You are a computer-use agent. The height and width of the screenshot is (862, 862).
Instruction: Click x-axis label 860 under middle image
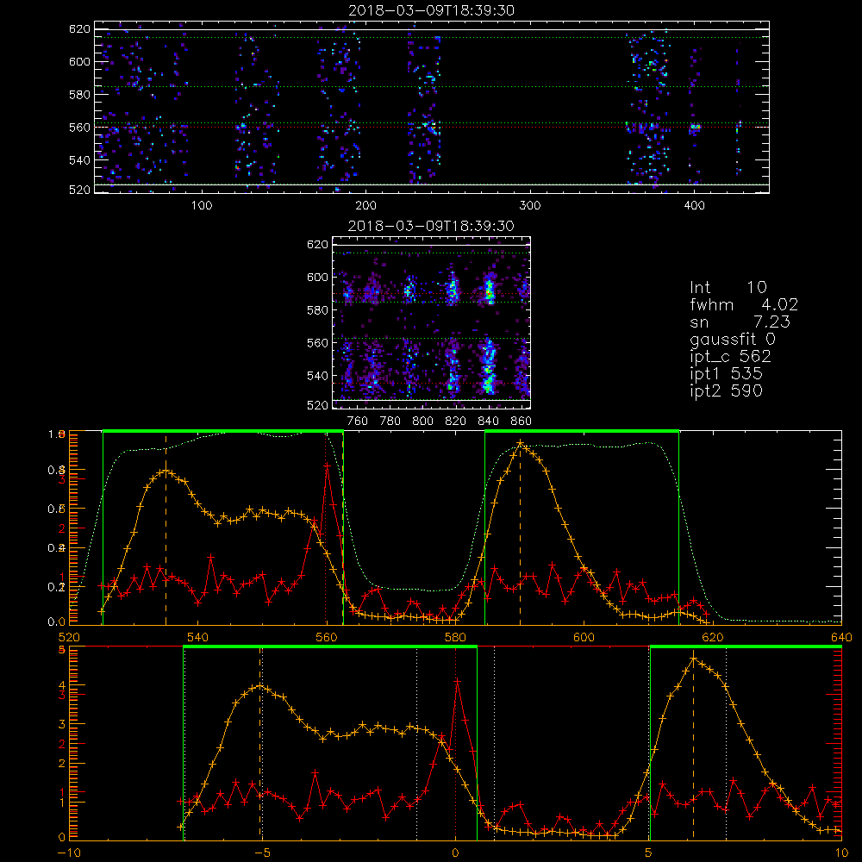(522, 422)
